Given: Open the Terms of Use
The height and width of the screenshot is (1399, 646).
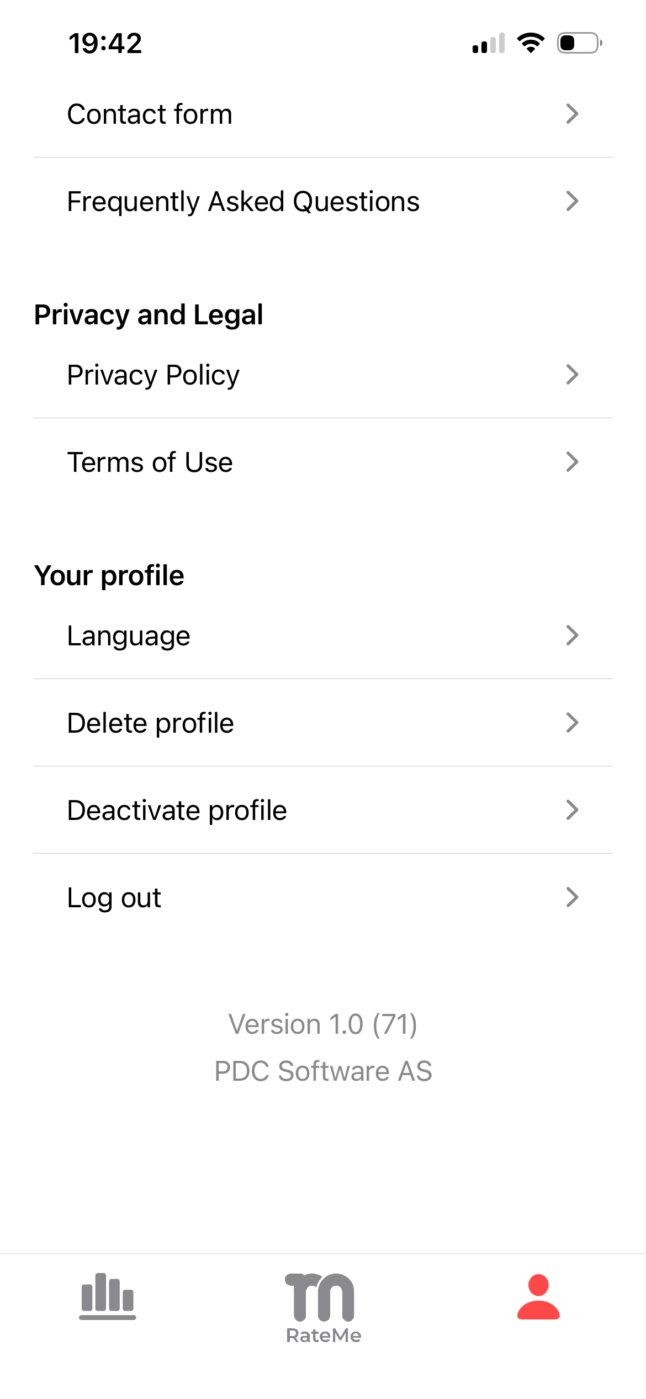Looking at the screenshot, I should 150,462.
